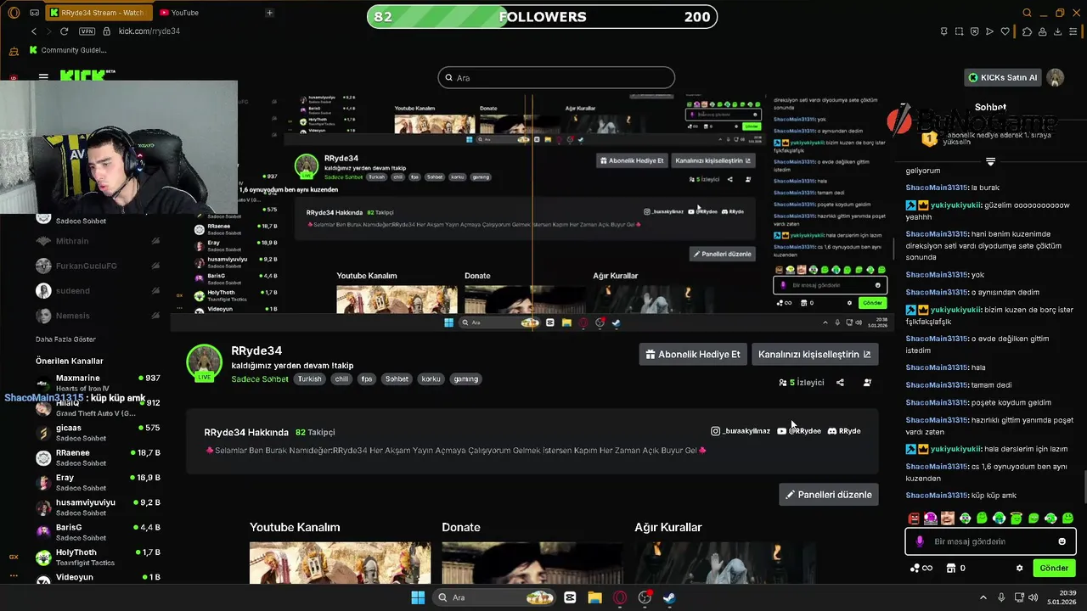Screen dimensions: 1087x611
Task: Reload the current page
Action: click(64, 31)
